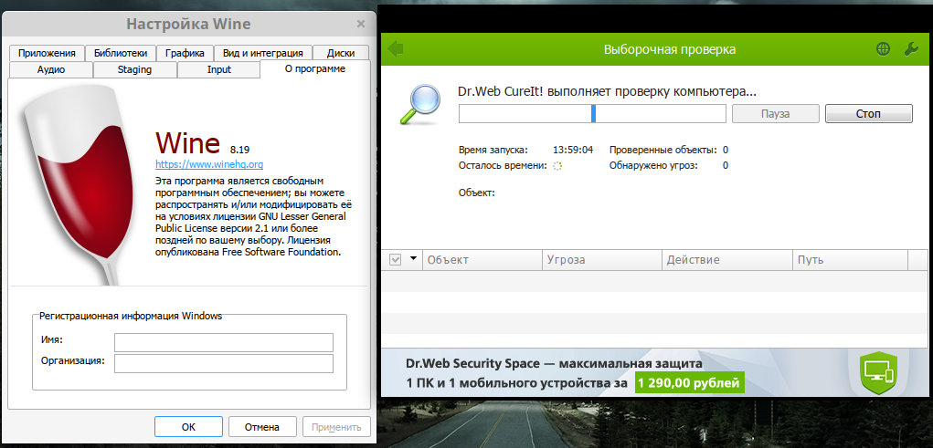Open the winehq.org link

pos(209,164)
